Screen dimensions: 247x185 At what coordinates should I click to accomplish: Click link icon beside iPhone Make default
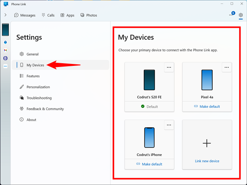(138, 164)
